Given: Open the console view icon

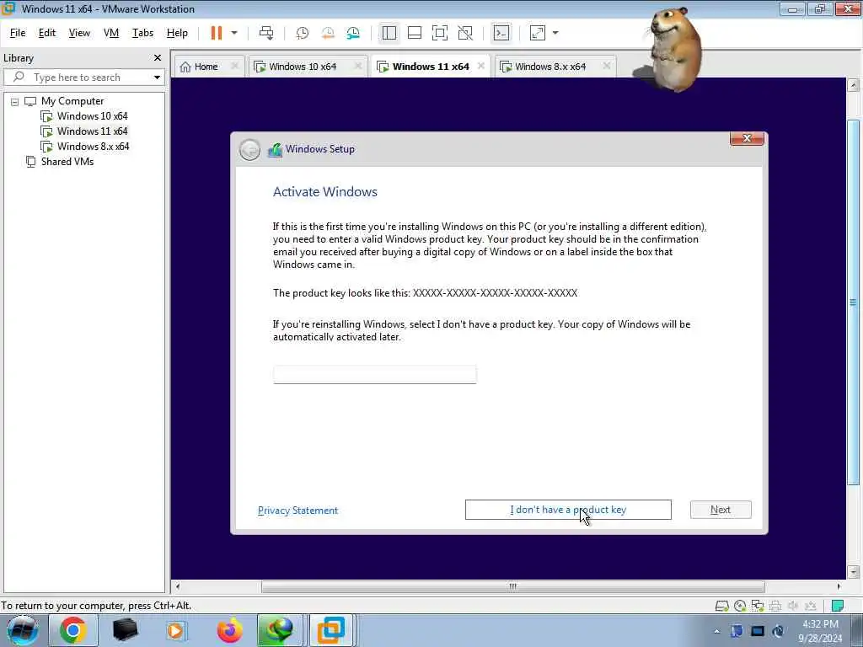Looking at the screenshot, I should click(x=501, y=33).
